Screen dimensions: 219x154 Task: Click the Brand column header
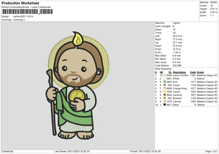coord(200,72)
